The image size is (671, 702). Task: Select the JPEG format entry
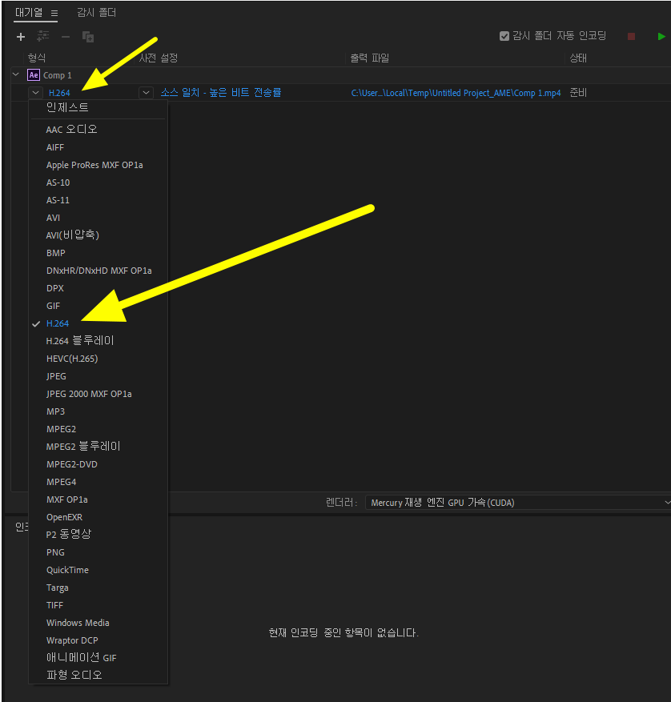click(98, 376)
